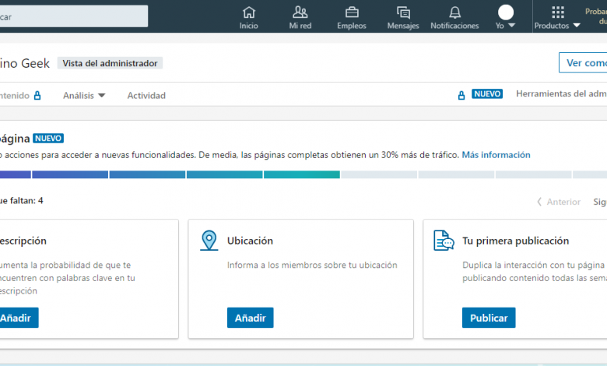Screen dimensions: 607x366
Task: Open Notificaciones bell icon
Action: (455, 12)
